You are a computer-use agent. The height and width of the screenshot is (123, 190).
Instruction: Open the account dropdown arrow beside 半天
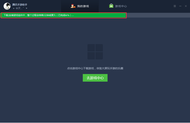click(x=26, y=8)
